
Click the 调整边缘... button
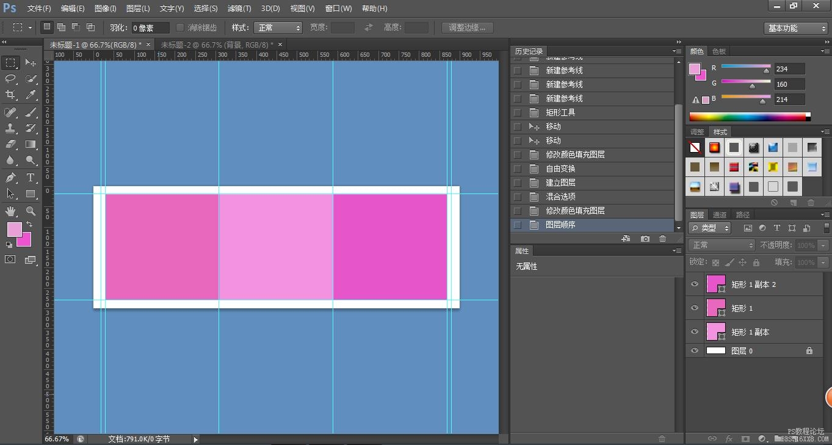(467, 27)
